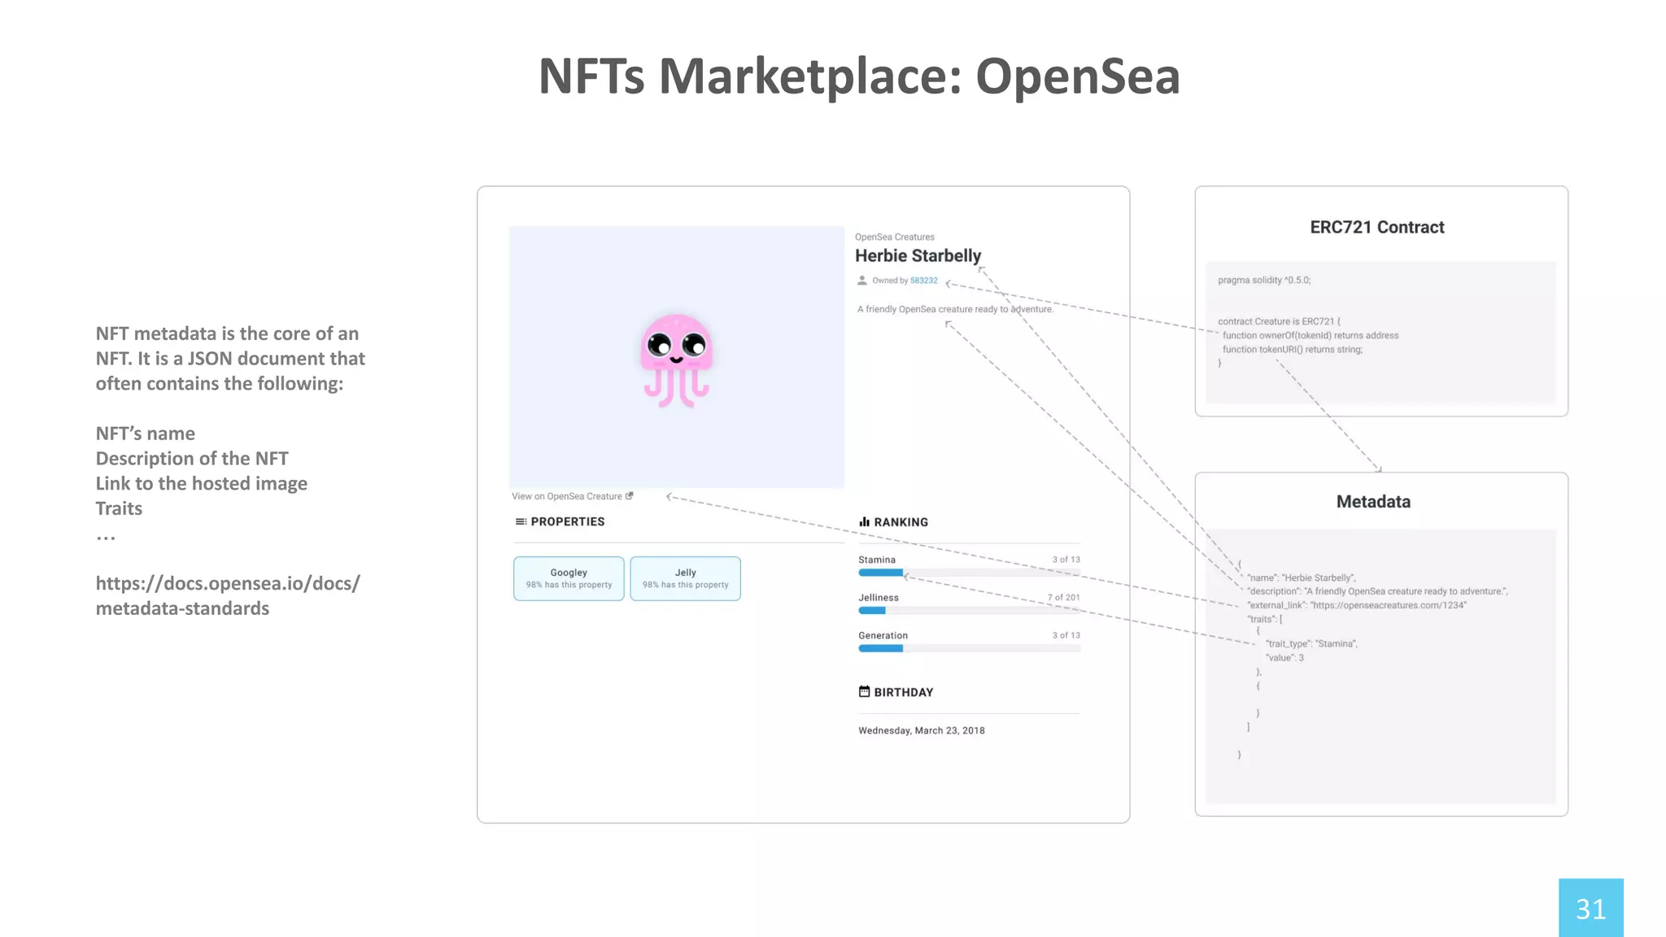Viewport: 1666px width, 937px height.
Task: Click the Herbie Starbelly title
Action: click(x=918, y=255)
